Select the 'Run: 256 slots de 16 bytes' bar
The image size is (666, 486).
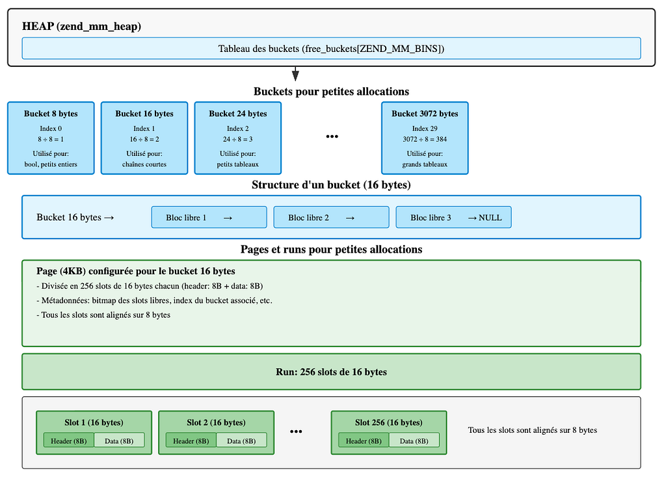[x=331, y=372]
